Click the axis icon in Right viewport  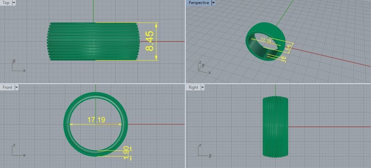(204, 150)
